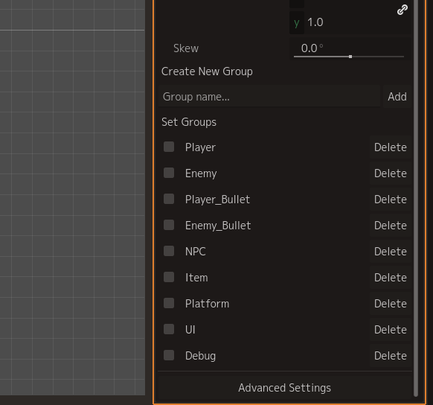This screenshot has height=405, width=433.
Task: Click the Add group button
Action: (x=397, y=97)
